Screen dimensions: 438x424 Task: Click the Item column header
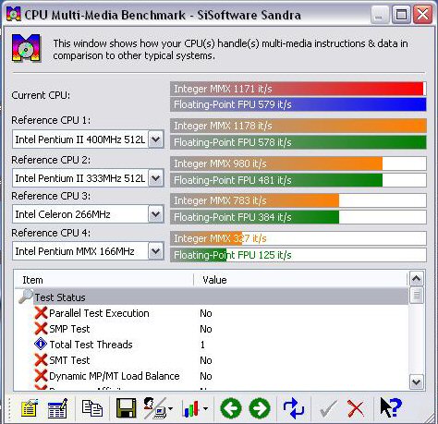coord(104,280)
